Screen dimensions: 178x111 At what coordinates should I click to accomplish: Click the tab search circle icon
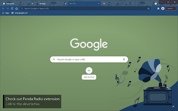156,4
